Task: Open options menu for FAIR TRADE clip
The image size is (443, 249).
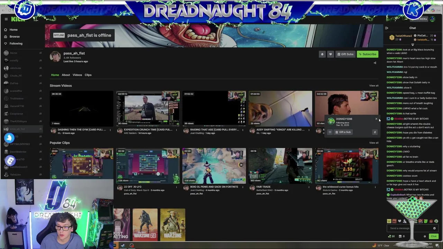Action: 309,187
